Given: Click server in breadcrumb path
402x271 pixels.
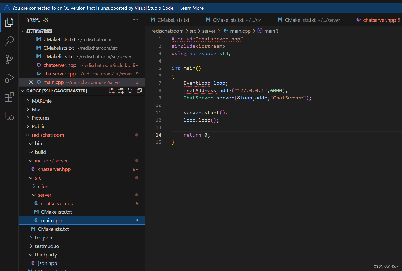Looking at the screenshot, I should [209, 31].
